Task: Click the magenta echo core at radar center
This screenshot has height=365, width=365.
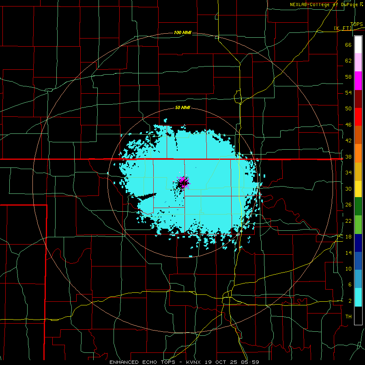Action: [x=183, y=182]
